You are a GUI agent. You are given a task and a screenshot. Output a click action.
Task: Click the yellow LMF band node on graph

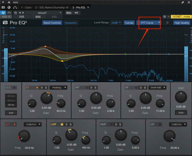tap(62, 61)
